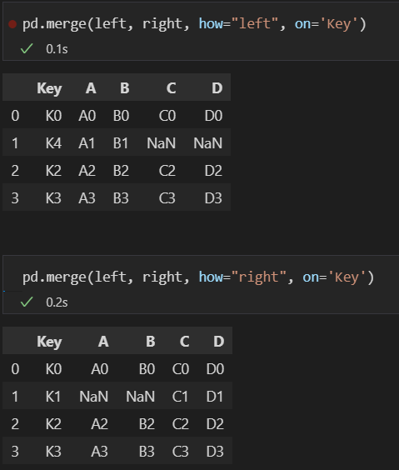The width and height of the screenshot is (399, 470).
Task: Click the C1 cell in the second table
Action: 180,397
